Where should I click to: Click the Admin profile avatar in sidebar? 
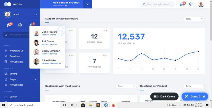(x=7, y=14)
